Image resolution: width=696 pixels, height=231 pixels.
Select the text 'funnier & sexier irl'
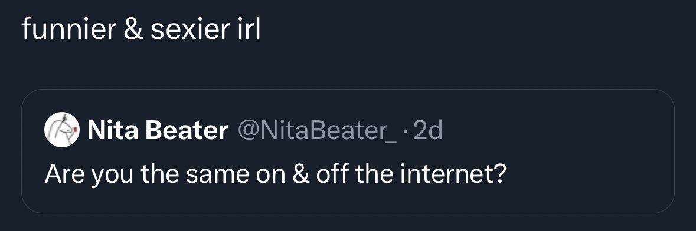[x=141, y=29]
